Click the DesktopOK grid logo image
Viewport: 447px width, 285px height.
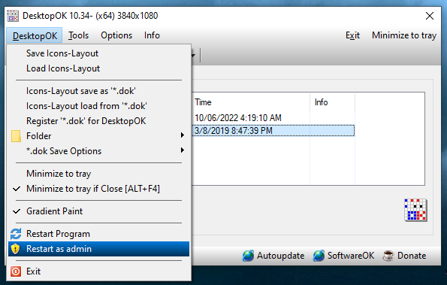(415, 210)
